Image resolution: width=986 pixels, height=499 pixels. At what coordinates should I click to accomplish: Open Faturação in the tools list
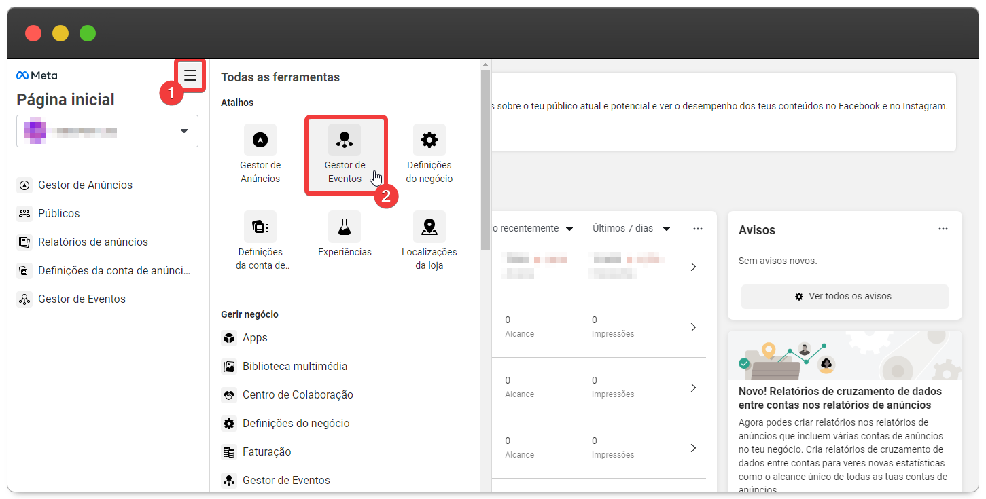[266, 451]
